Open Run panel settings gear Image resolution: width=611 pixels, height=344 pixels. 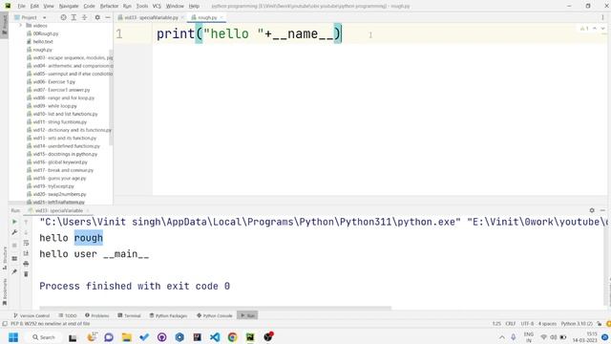coord(592,210)
